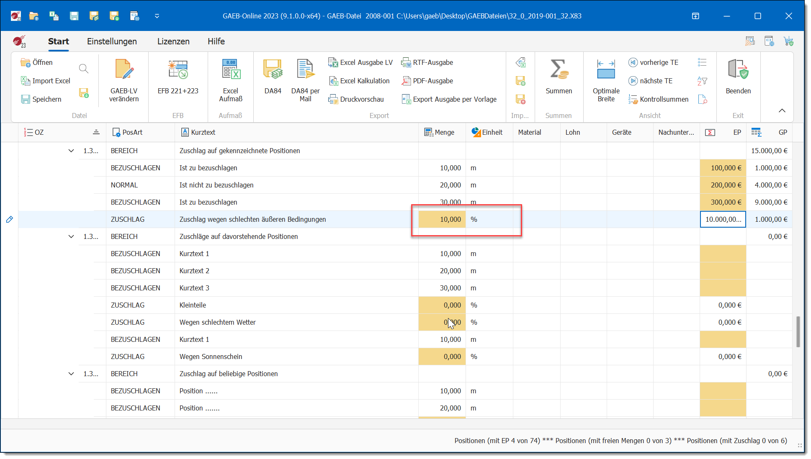This screenshot has width=811, height=459.
Task: Open quick access toolbar customization dropdown
Action: pos(157,16)
